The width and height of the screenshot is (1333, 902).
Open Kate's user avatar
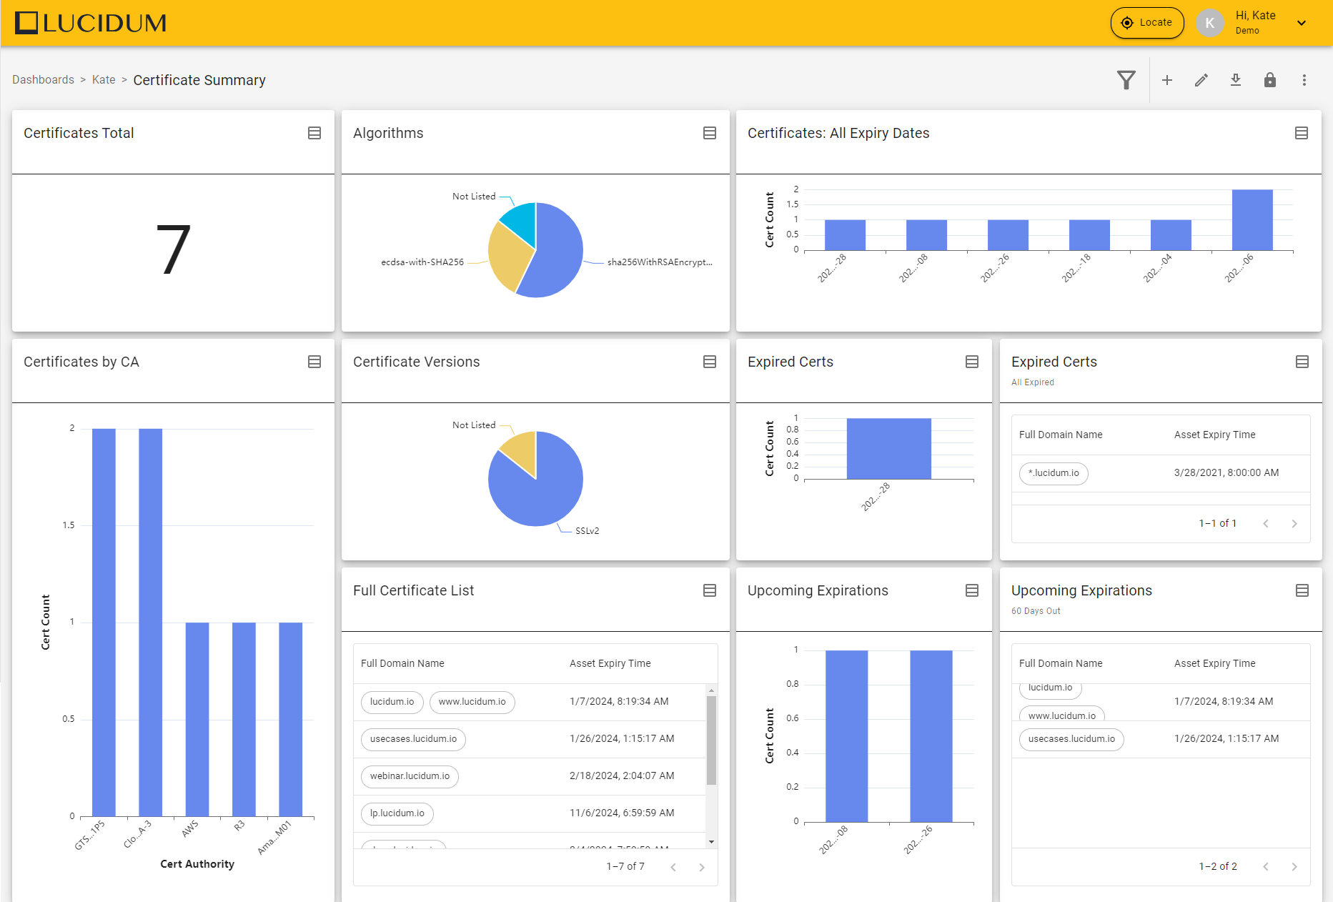(1209, 23)
